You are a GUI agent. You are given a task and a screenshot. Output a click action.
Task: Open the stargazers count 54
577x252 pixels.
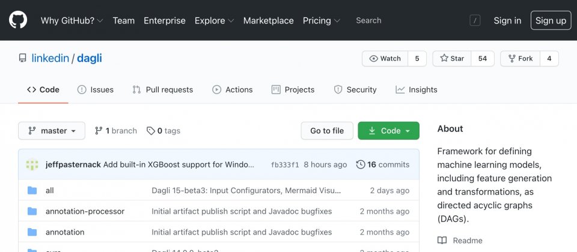click(483, 58)
